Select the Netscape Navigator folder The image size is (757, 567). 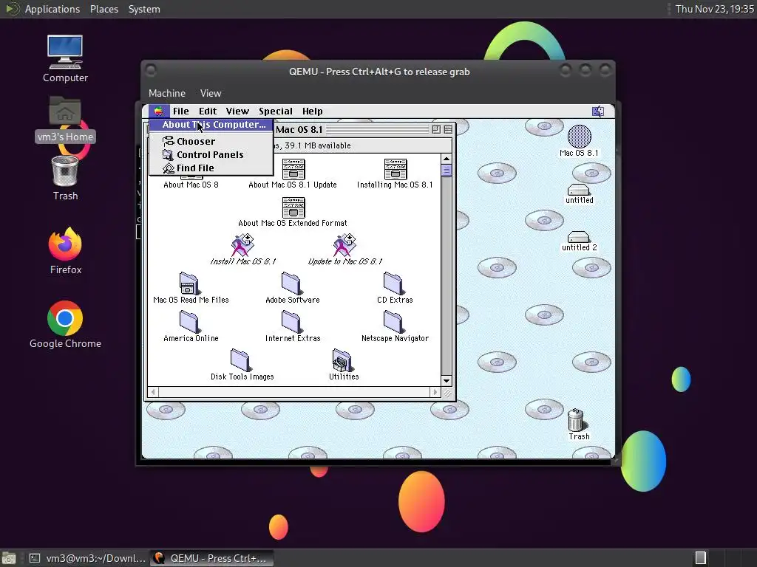pyautogui.click(x=395, y=326)
